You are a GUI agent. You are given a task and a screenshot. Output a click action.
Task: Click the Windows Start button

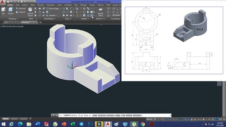(3, 124)
